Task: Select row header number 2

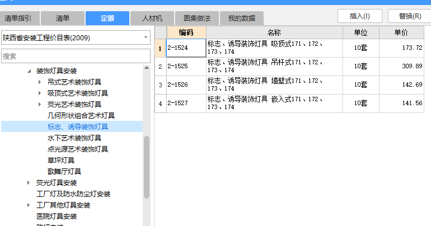Action: 161,67
